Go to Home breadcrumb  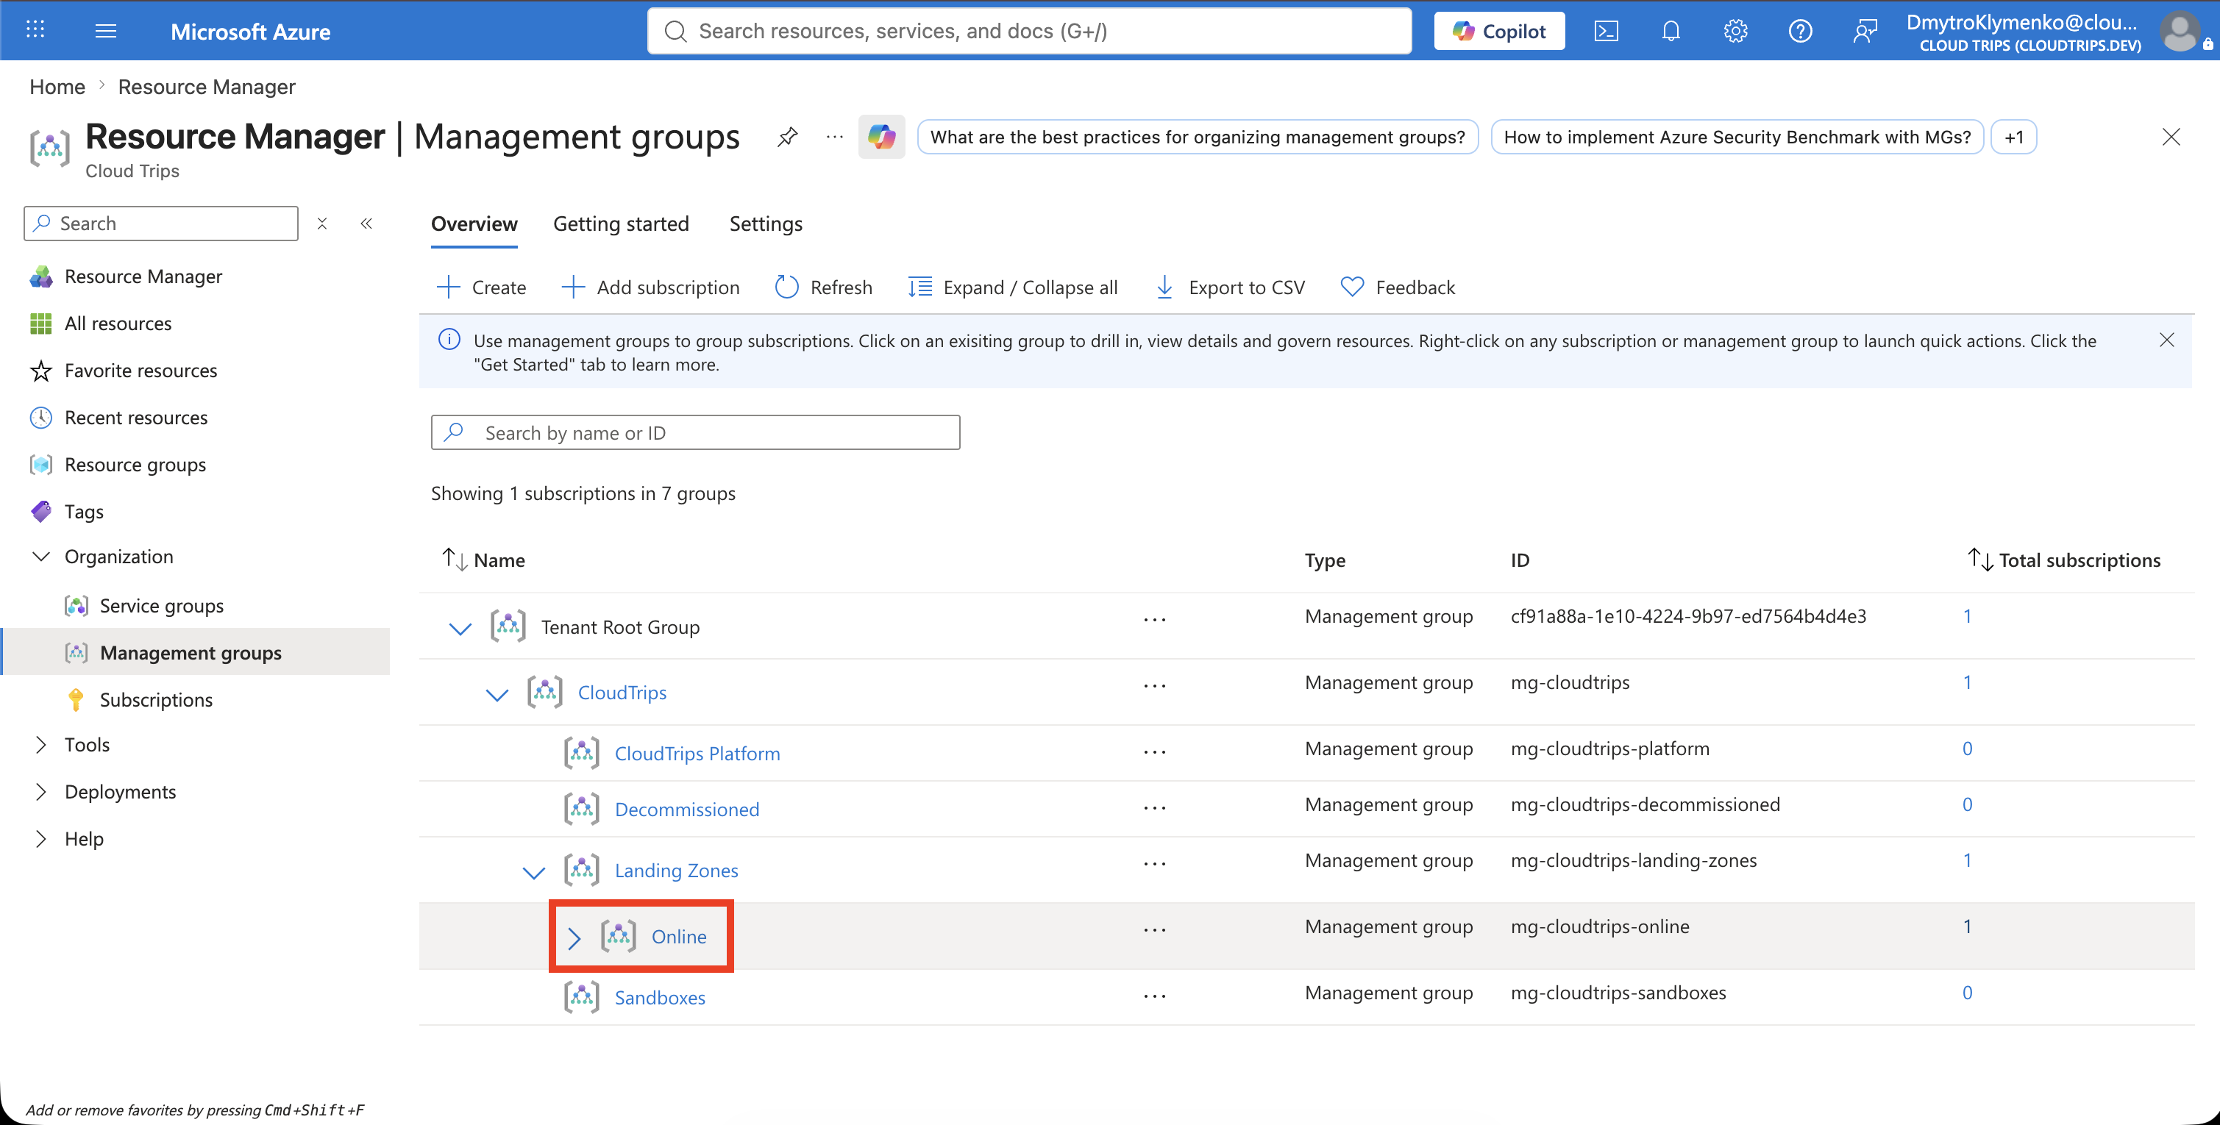coord(57,87)
